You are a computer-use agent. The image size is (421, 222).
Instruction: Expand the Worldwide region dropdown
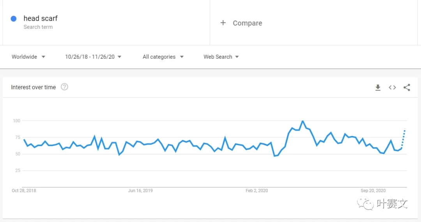[x=28, y=57]
